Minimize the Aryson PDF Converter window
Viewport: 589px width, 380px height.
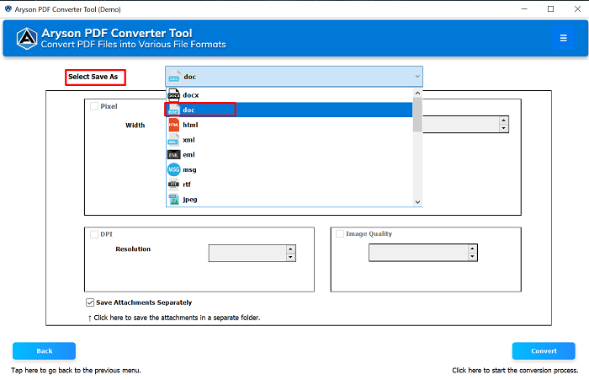point(524,8)
